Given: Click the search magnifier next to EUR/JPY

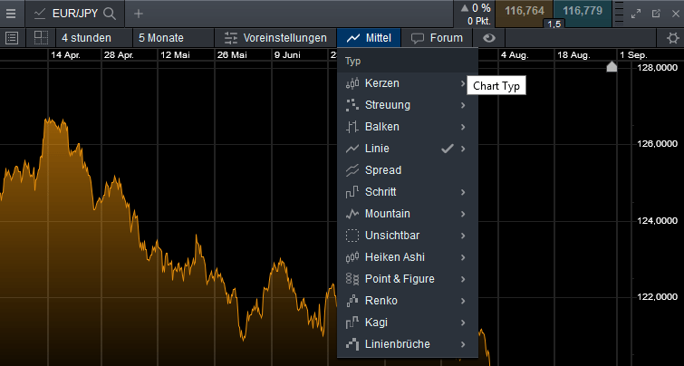Looking at the screenshot, I should tap(110, 14).
